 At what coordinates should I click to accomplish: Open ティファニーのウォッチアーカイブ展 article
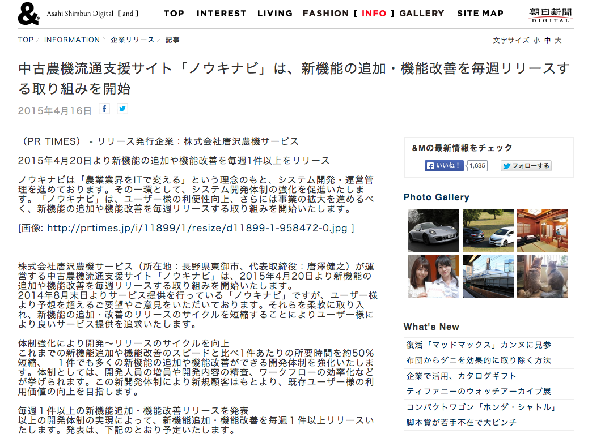point(479,392)
